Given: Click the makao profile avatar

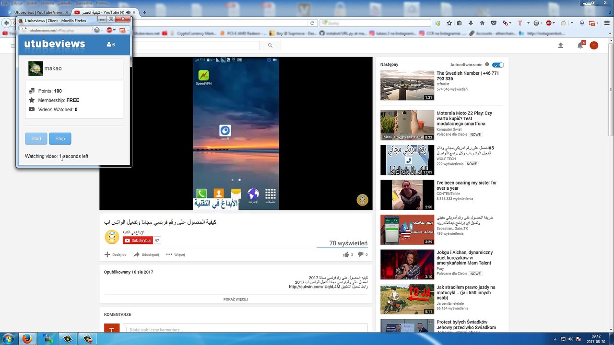Looking at the screenshot, I should click(35, 69).
